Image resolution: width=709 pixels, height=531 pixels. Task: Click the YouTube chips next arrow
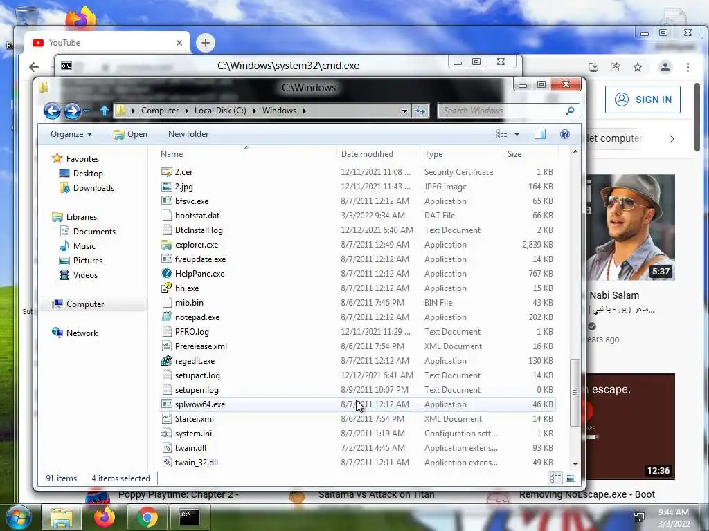point(672,139)
